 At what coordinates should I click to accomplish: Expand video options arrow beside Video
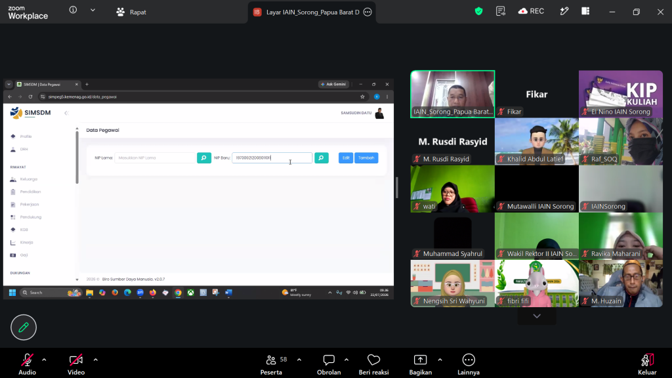[x=96, y=360]
